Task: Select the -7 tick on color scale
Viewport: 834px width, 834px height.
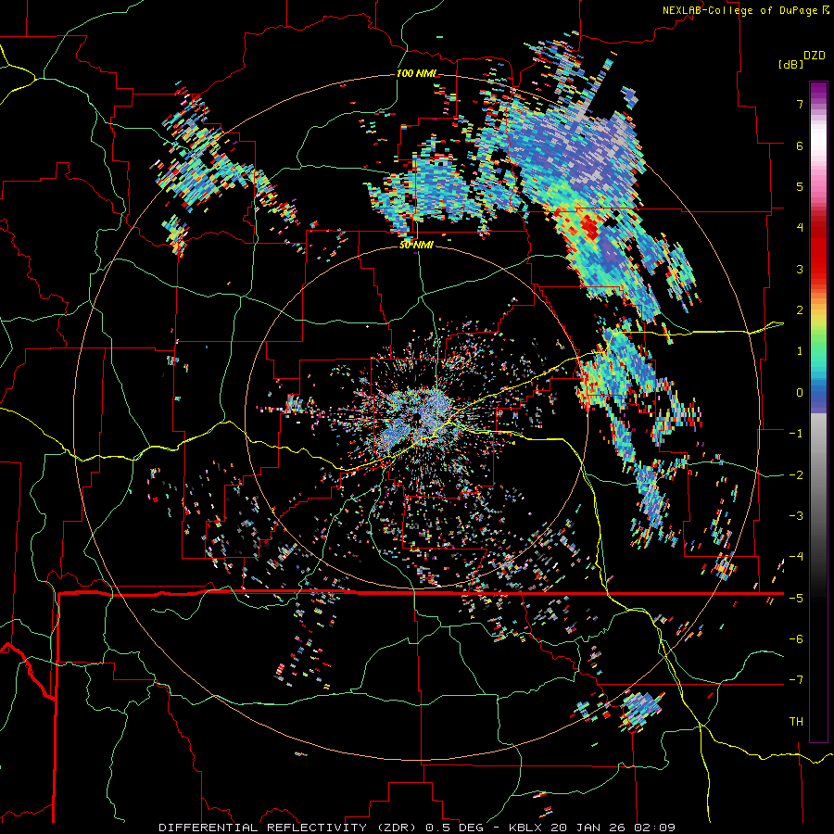Action: coord(796,680)
